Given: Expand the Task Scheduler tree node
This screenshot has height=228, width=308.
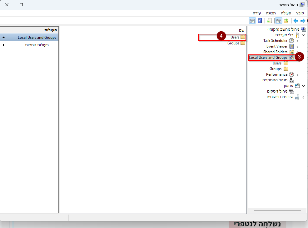Looking at the screenshot, I should tap(297, 41).
